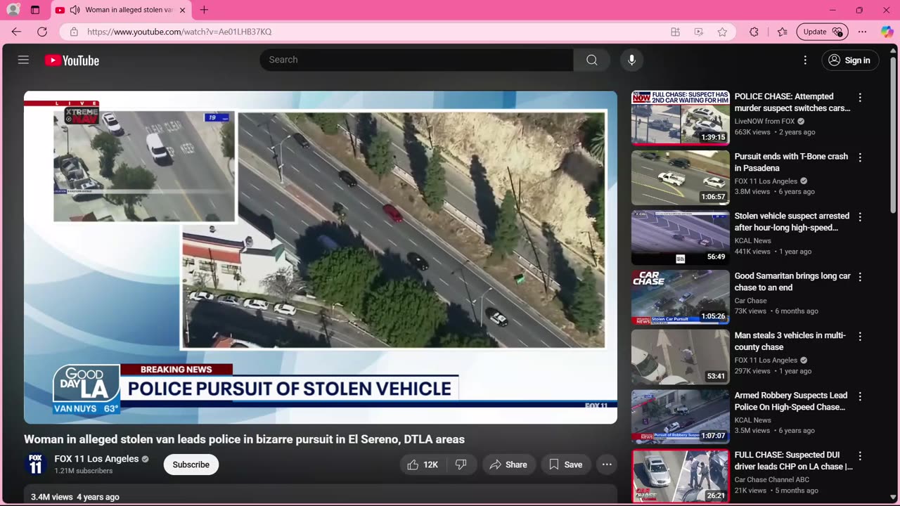The image size is (900, 506).
Task: Add page to favorites star
Action: [x=722, y=32]
